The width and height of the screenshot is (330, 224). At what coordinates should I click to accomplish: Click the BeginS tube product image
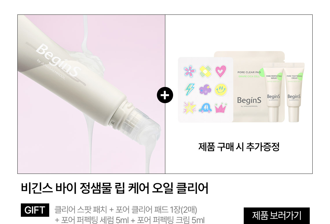91,94
